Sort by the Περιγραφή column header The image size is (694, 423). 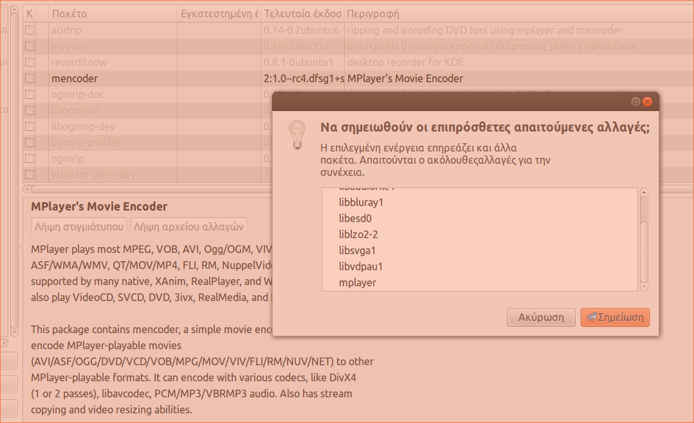(515, 13)
